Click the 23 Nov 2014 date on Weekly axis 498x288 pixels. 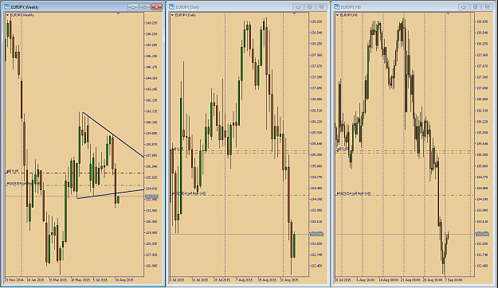point(14,280)
